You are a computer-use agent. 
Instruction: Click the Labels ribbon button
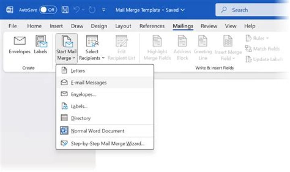point(41,45)
